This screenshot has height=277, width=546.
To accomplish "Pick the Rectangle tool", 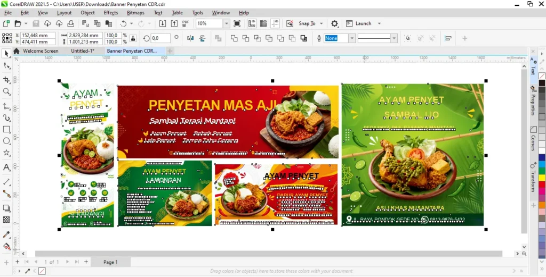I will tap(6, 130).
